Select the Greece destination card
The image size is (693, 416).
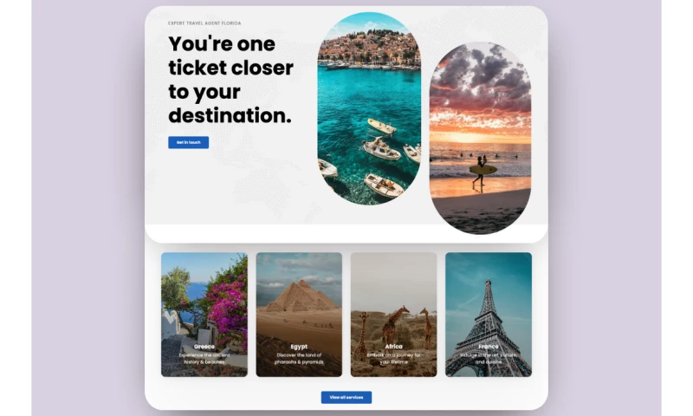coord(204,315)
